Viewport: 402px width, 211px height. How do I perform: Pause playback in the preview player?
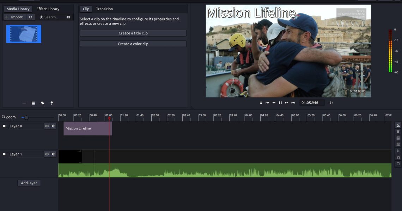point(280,103)
